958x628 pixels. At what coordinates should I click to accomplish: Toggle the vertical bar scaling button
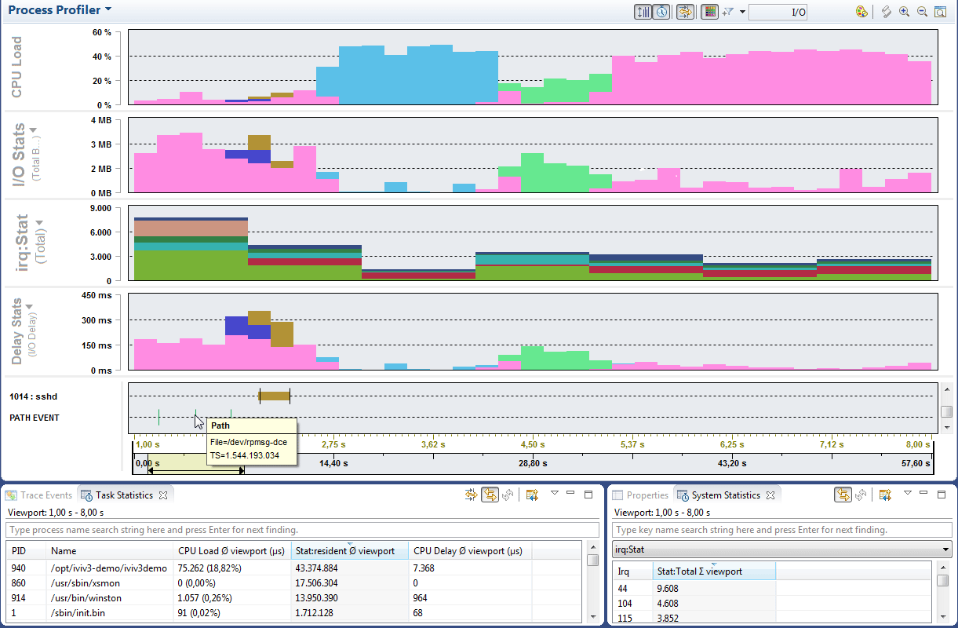click(x=643, y=12)
